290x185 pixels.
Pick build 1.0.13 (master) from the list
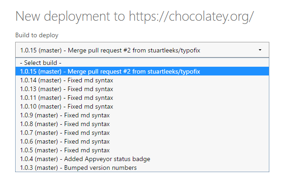67,89
